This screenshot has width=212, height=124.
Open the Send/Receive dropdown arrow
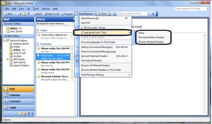[x=95, y=14]
